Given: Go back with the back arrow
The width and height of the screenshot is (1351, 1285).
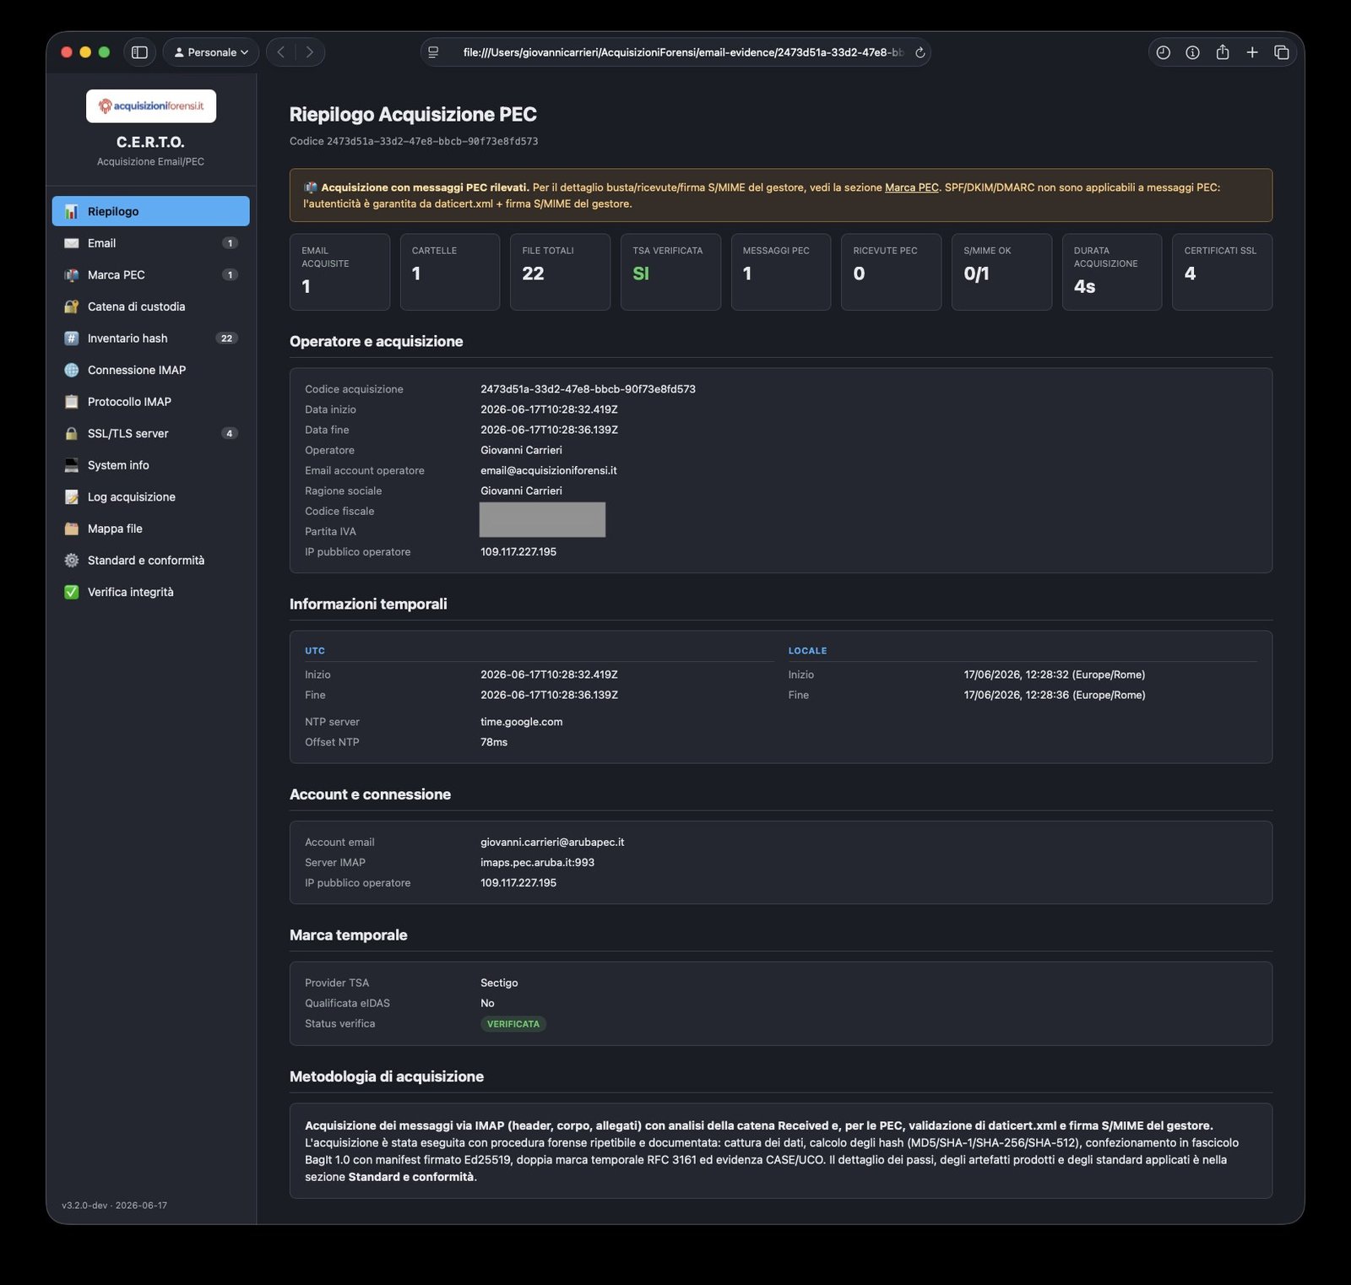Looking at the screenshot, I should [281, 52].
